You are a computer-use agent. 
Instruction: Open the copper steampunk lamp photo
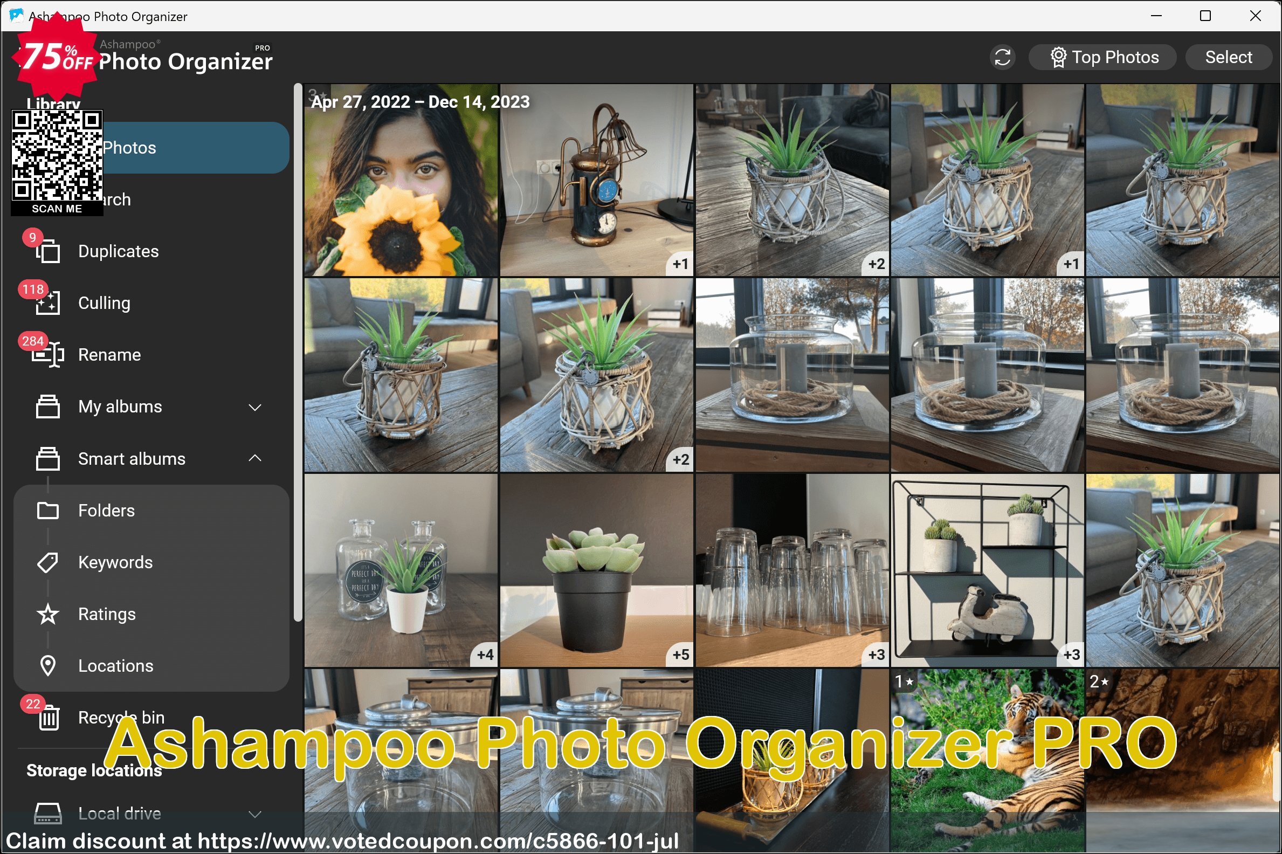point(596,180)
